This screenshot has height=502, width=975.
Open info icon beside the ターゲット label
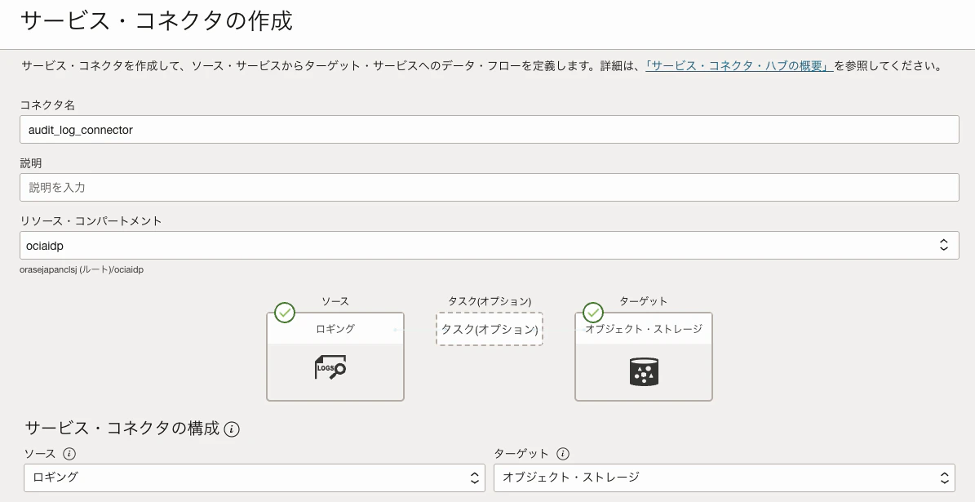click(x=563, y=454)
